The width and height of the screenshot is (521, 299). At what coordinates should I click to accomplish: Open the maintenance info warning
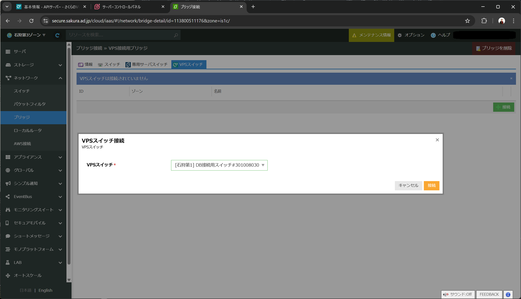pyautogui.click(x=371, y=35)
